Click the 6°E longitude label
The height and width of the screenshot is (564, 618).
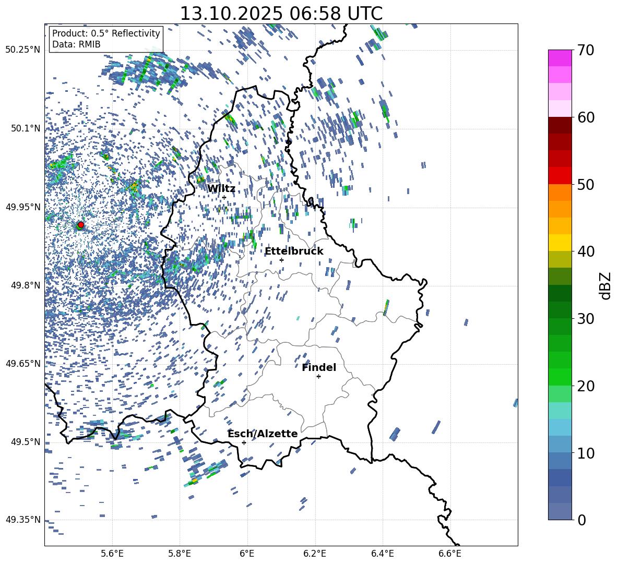coord(247,554)
